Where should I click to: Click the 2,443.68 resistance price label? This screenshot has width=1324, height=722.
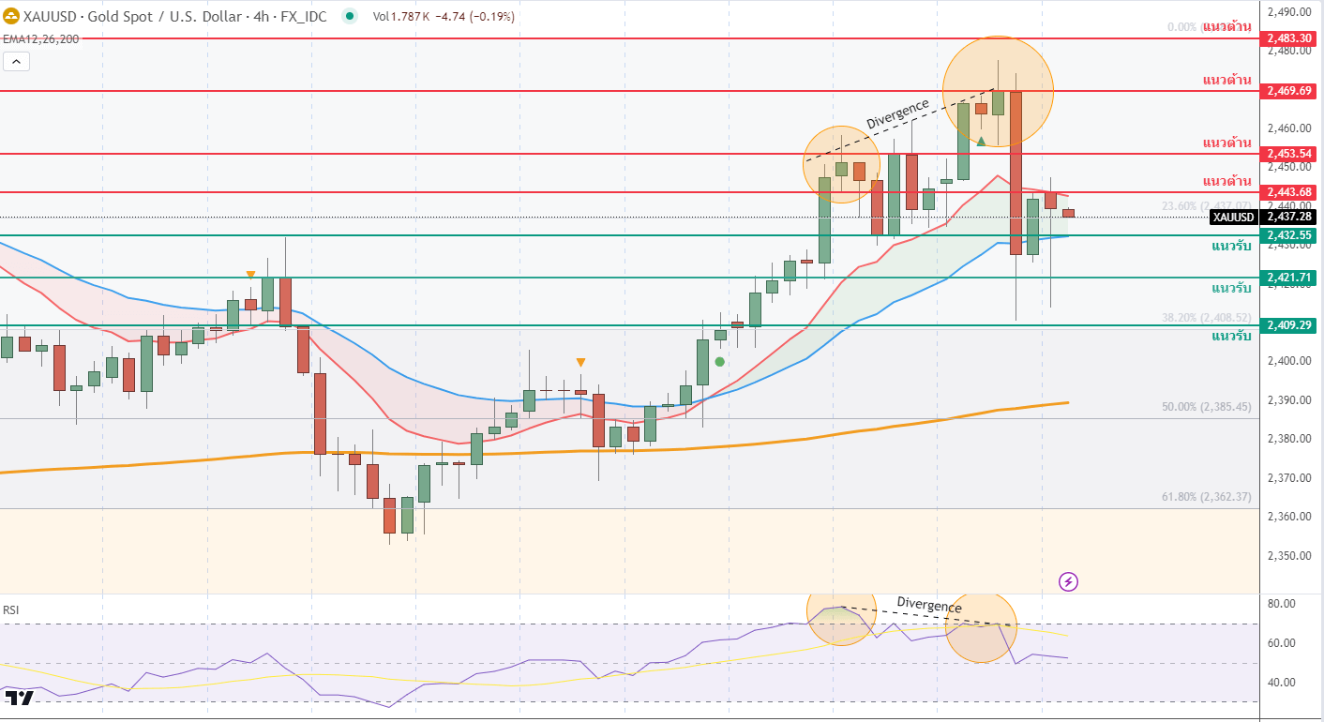coord(1288,192)
